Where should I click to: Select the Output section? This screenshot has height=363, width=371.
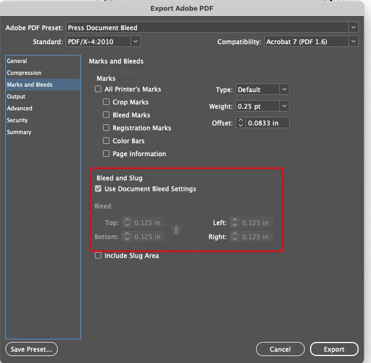[x=43, y=96]
